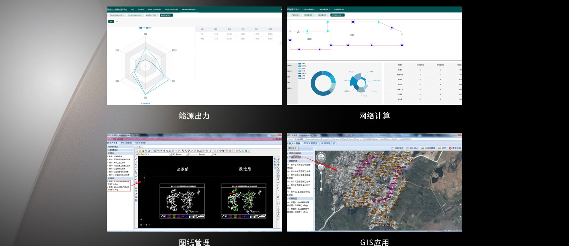Switch to 单项工程数据 tab in drawing-management window
This screenshot has width=569, height=246.
pyautogui.click(x=126, y=143)
